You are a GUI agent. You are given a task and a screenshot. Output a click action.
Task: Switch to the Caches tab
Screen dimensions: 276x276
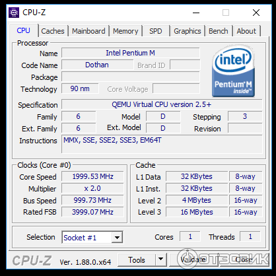53,31
